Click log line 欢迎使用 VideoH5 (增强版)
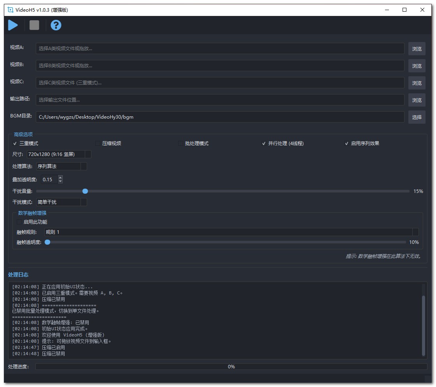The image size is (436, 387). click(x=58, y=335)
